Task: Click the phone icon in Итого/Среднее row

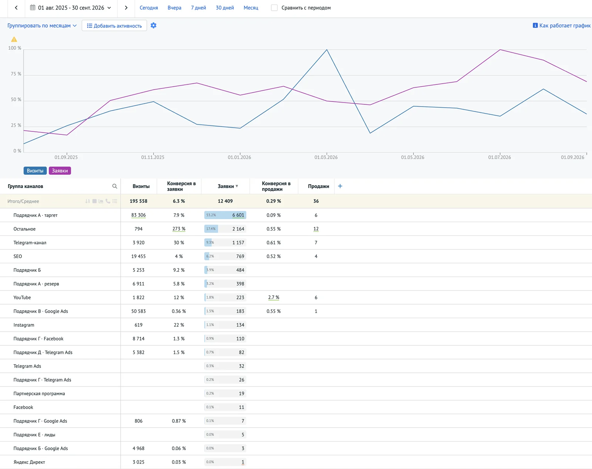Action: (108, 201)
